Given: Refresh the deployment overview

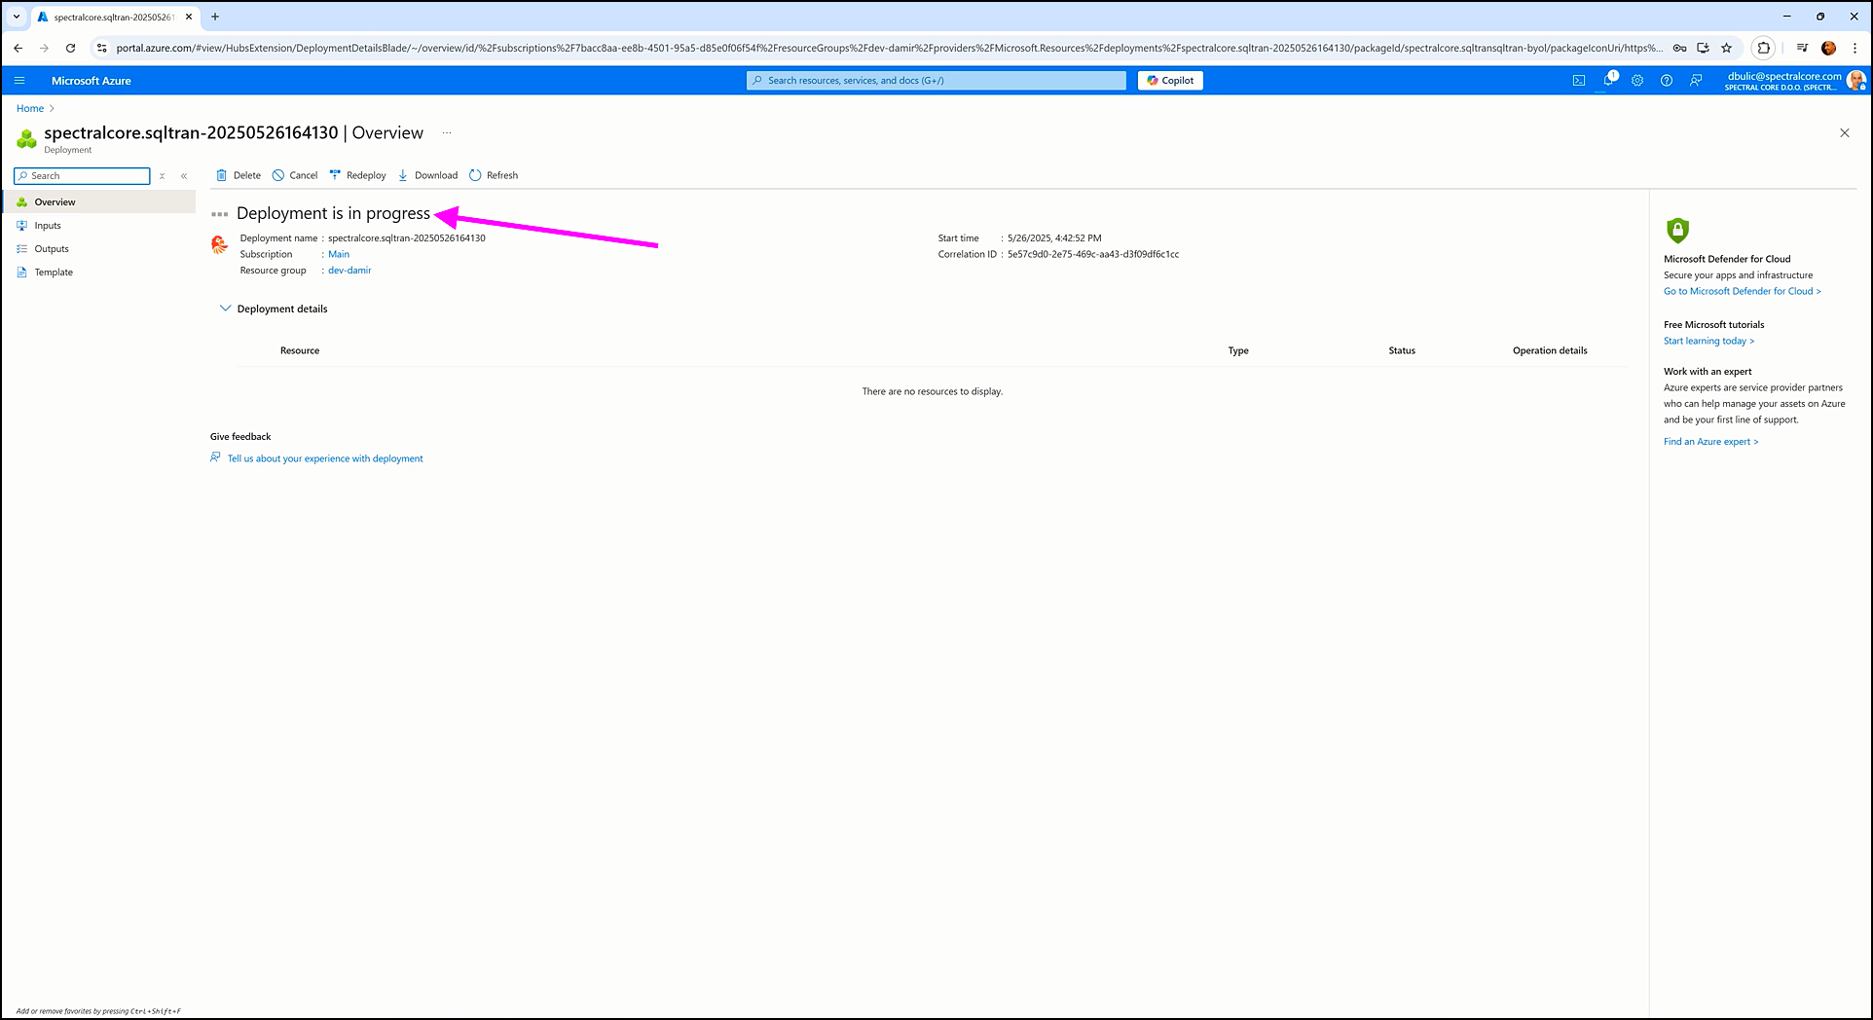Looking at the screenshot, I should pos(494,175).
